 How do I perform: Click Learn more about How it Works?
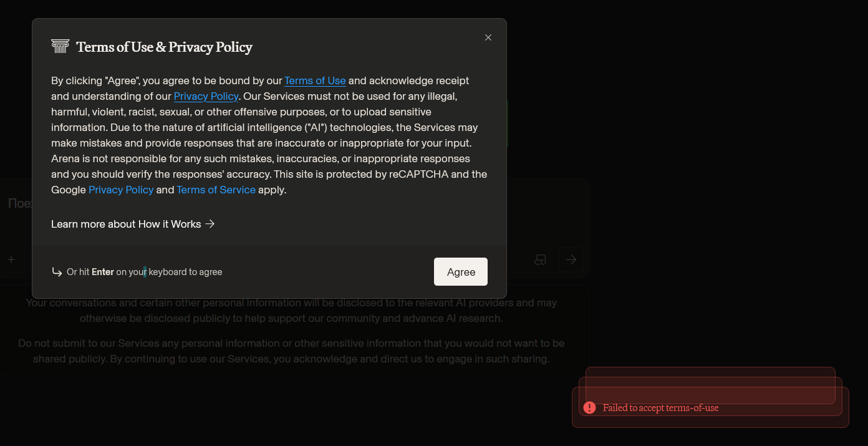pos(126,224)
